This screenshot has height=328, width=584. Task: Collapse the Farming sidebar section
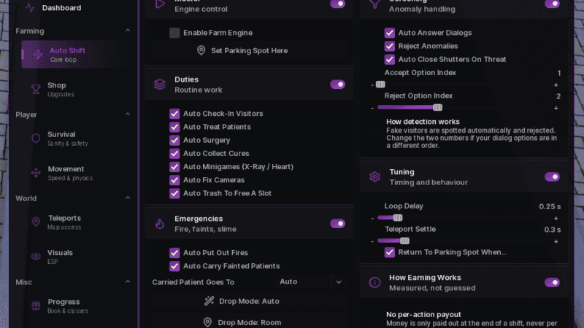tap(128, 31)
